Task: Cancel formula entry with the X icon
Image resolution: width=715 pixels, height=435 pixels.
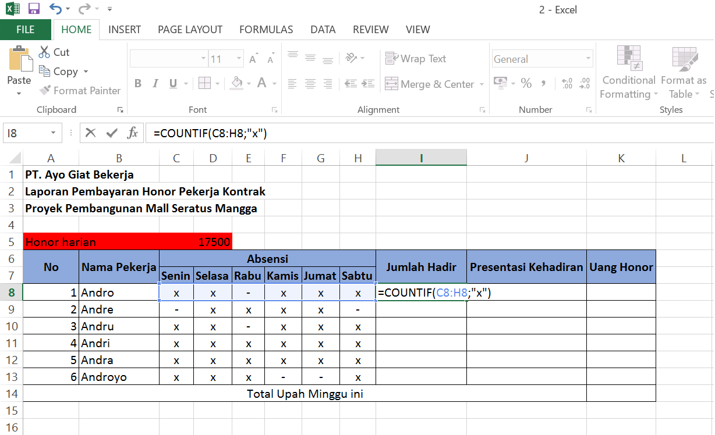Action: (91, 133)
